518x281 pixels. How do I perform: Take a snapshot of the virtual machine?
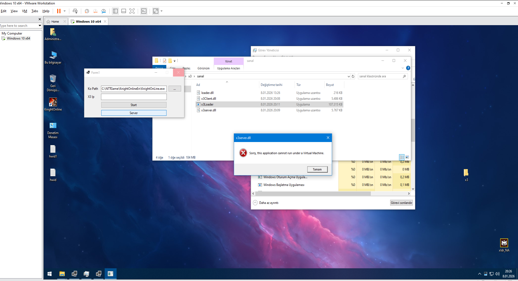click(87, 11)
